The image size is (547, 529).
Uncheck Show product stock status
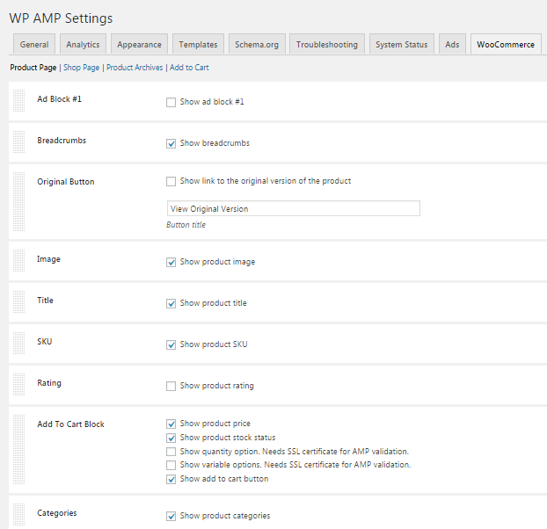[171, 438]
